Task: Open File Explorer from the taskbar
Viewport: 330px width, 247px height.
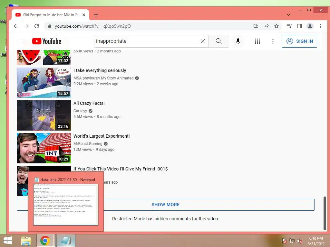Action: click(26, 241)
